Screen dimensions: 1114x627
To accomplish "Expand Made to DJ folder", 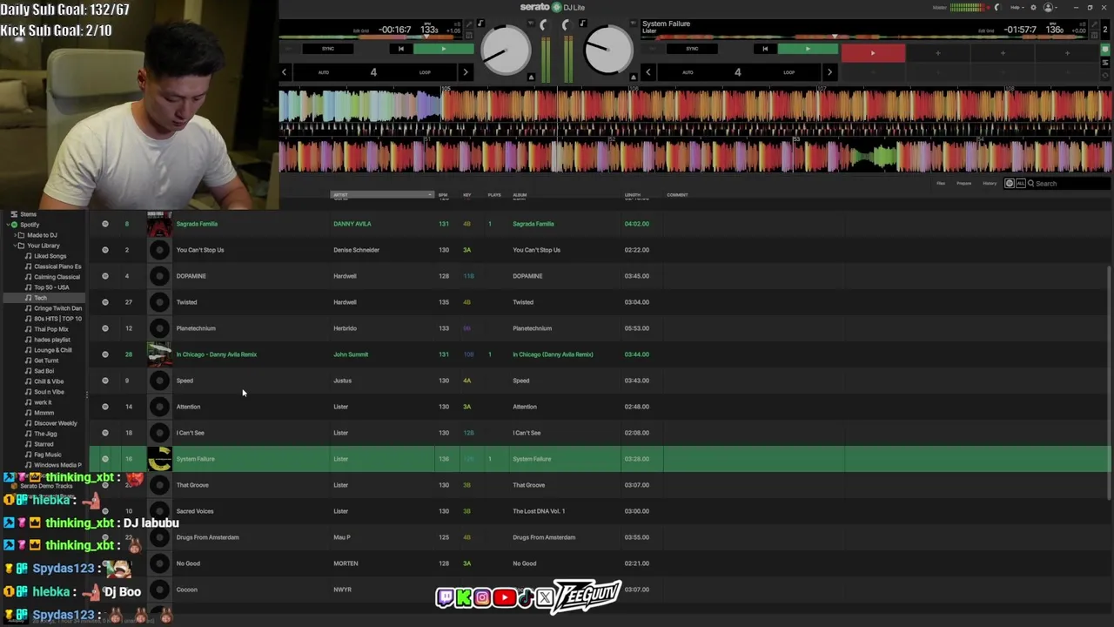I will 13,235.
